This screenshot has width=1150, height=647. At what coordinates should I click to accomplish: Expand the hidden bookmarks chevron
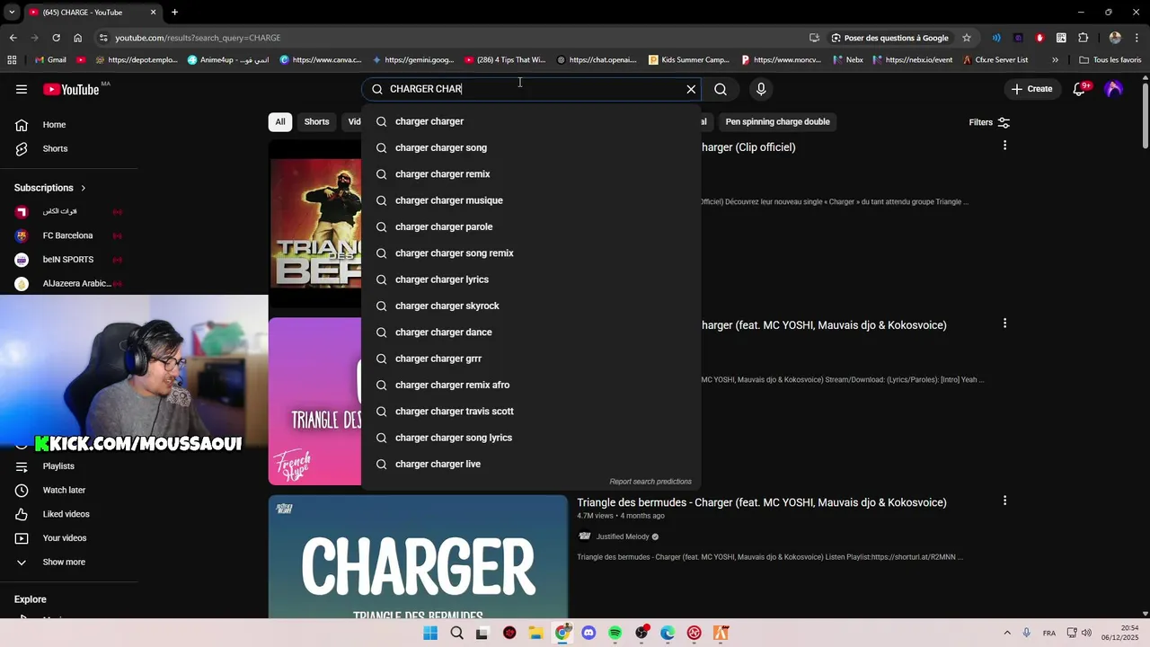(x=1055, y=60)
